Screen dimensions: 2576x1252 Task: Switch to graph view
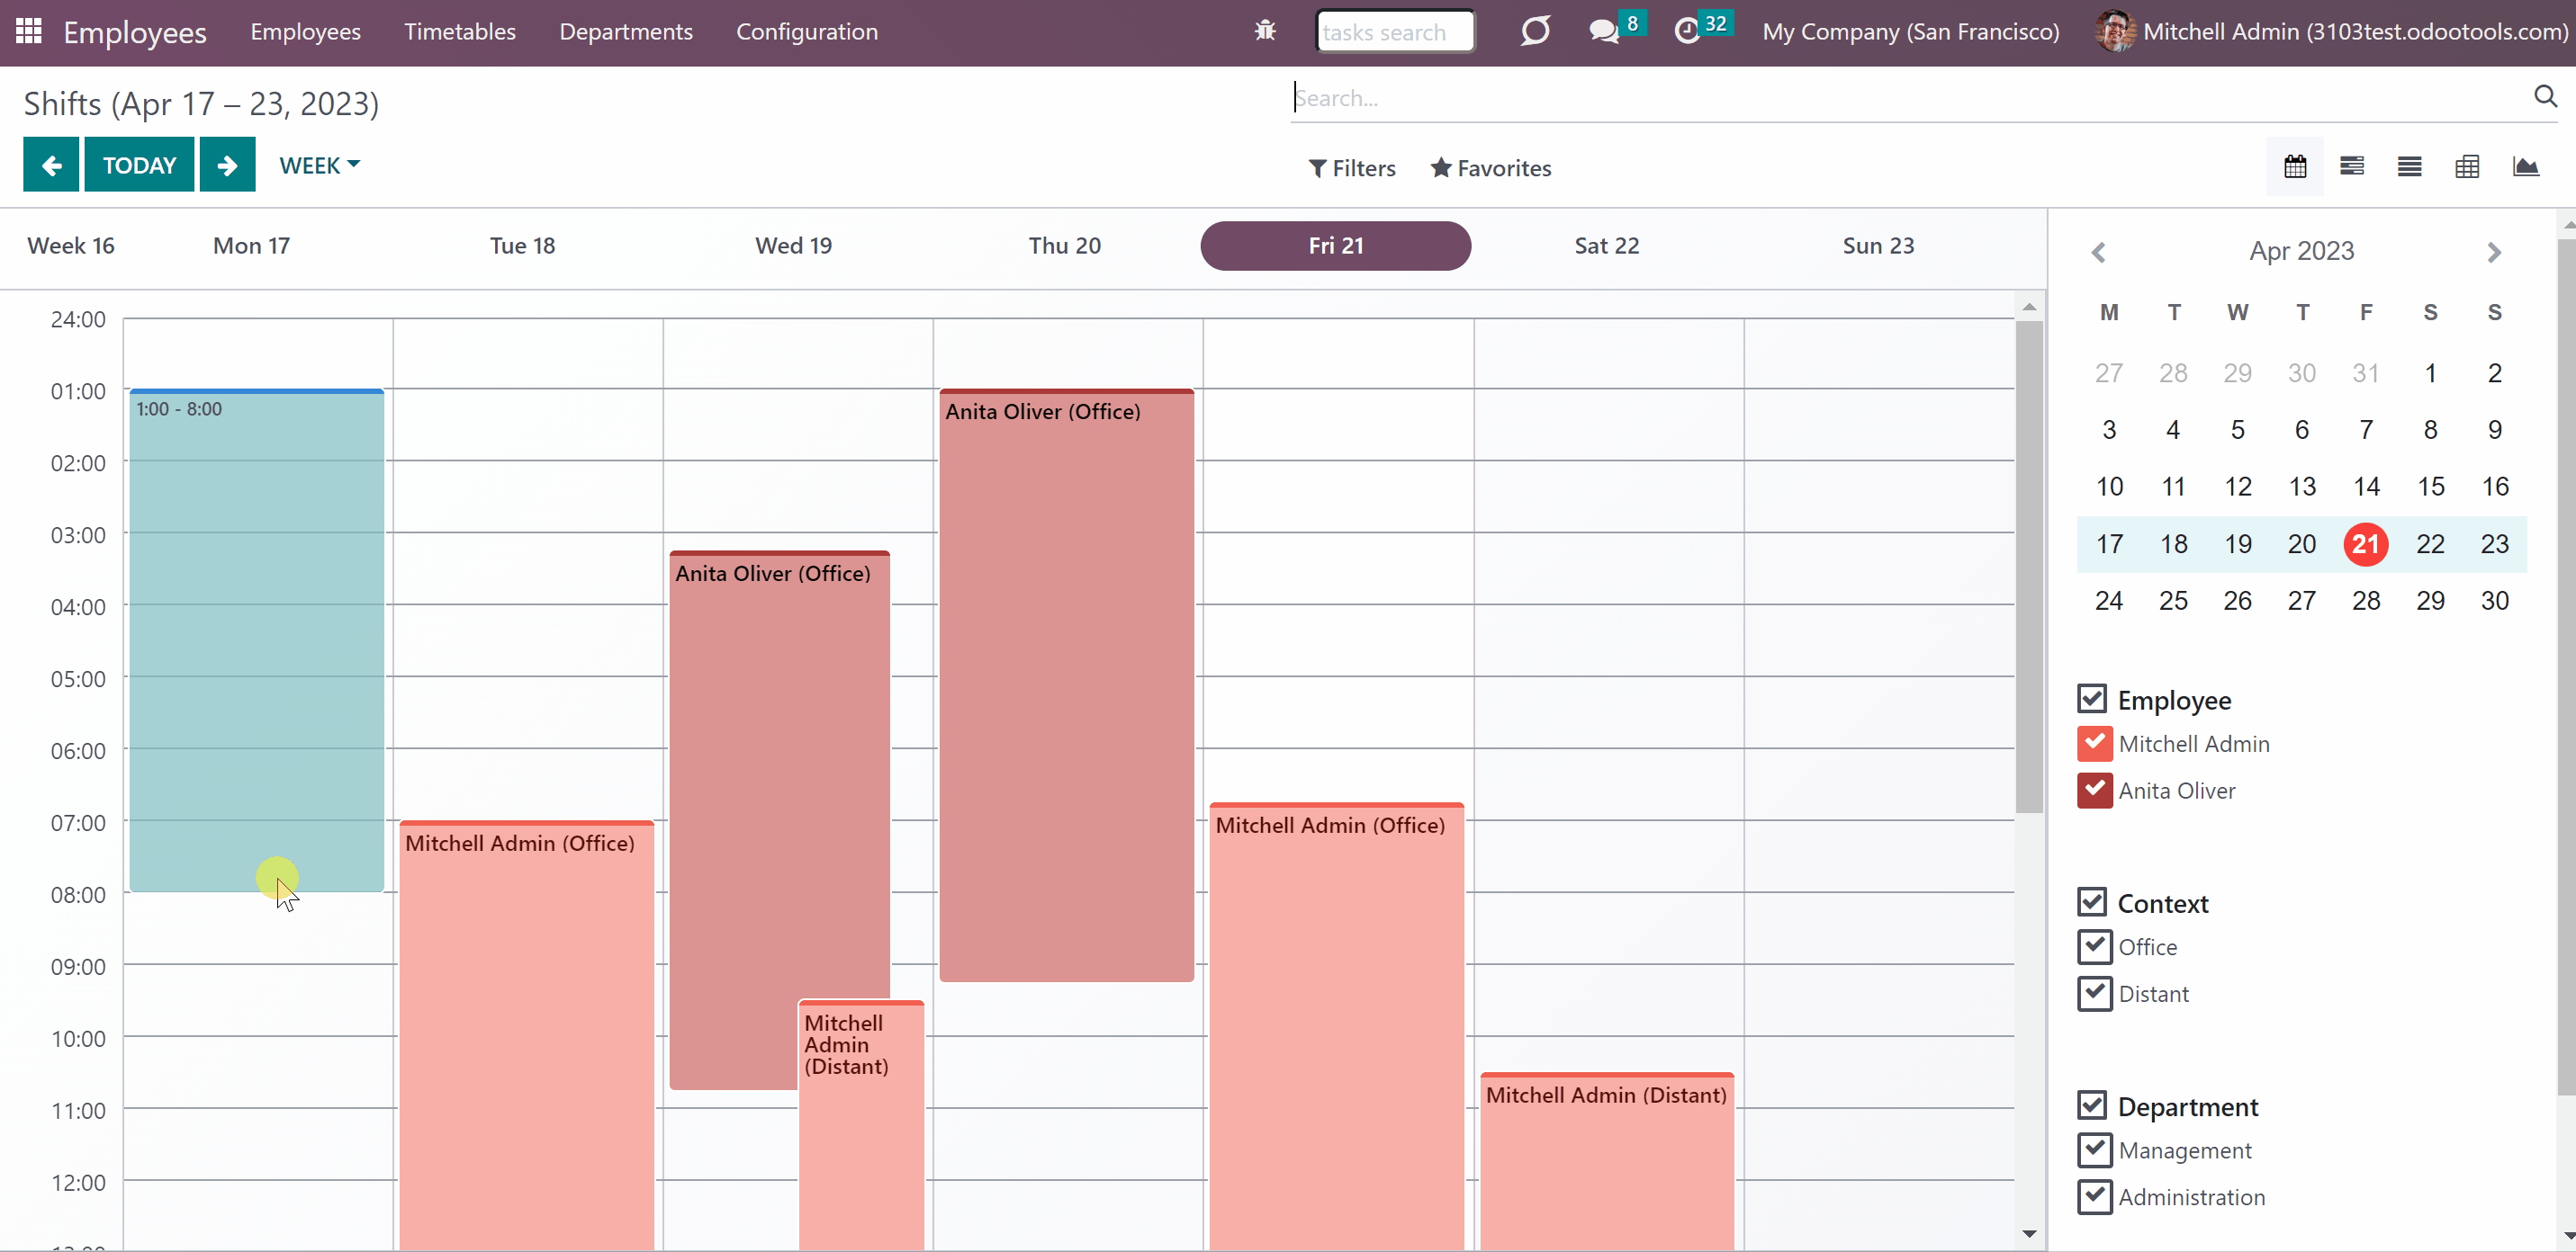coord(2525,167)
